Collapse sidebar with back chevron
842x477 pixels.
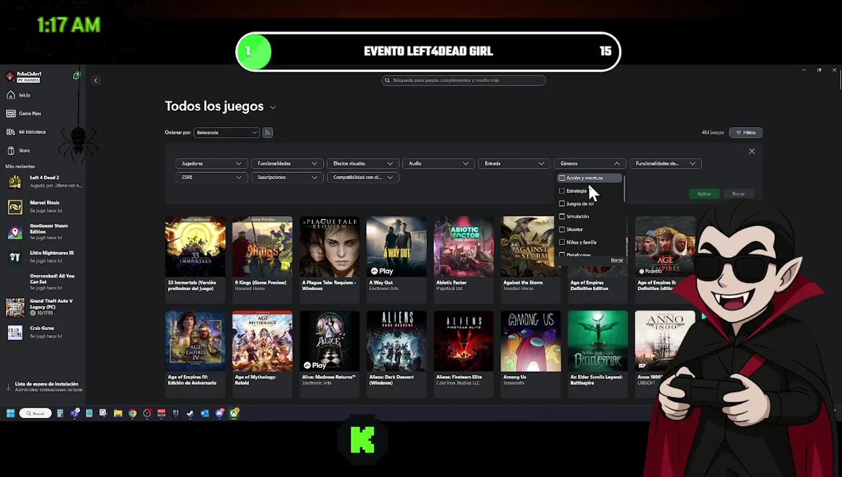point(95,80)
